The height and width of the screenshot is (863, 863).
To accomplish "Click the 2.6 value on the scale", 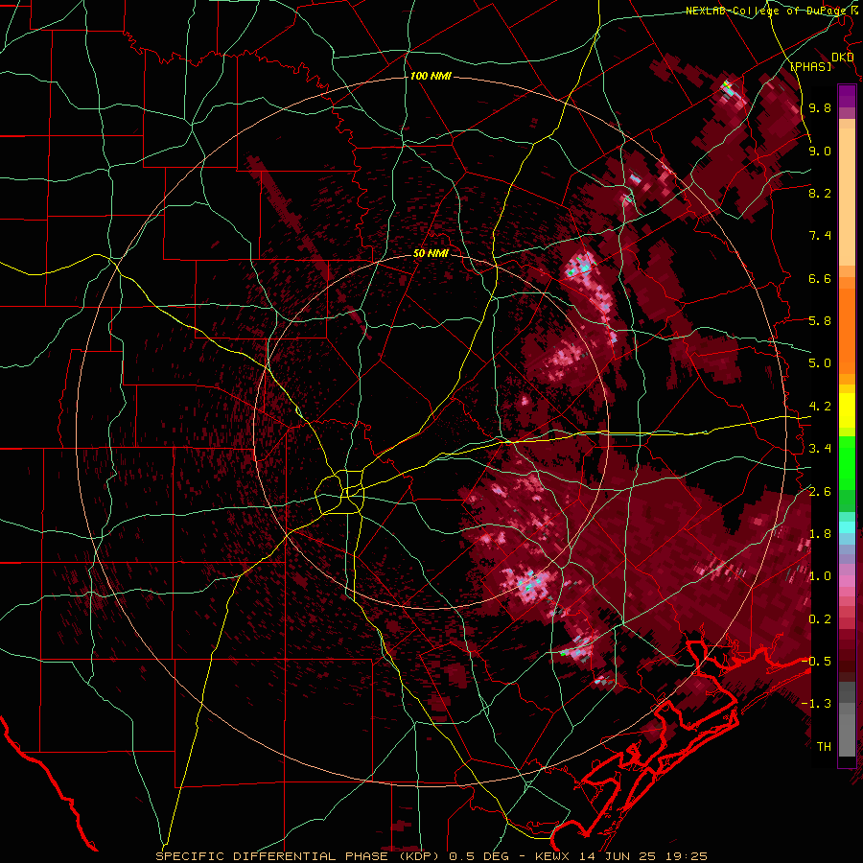I will pos(820,492).
